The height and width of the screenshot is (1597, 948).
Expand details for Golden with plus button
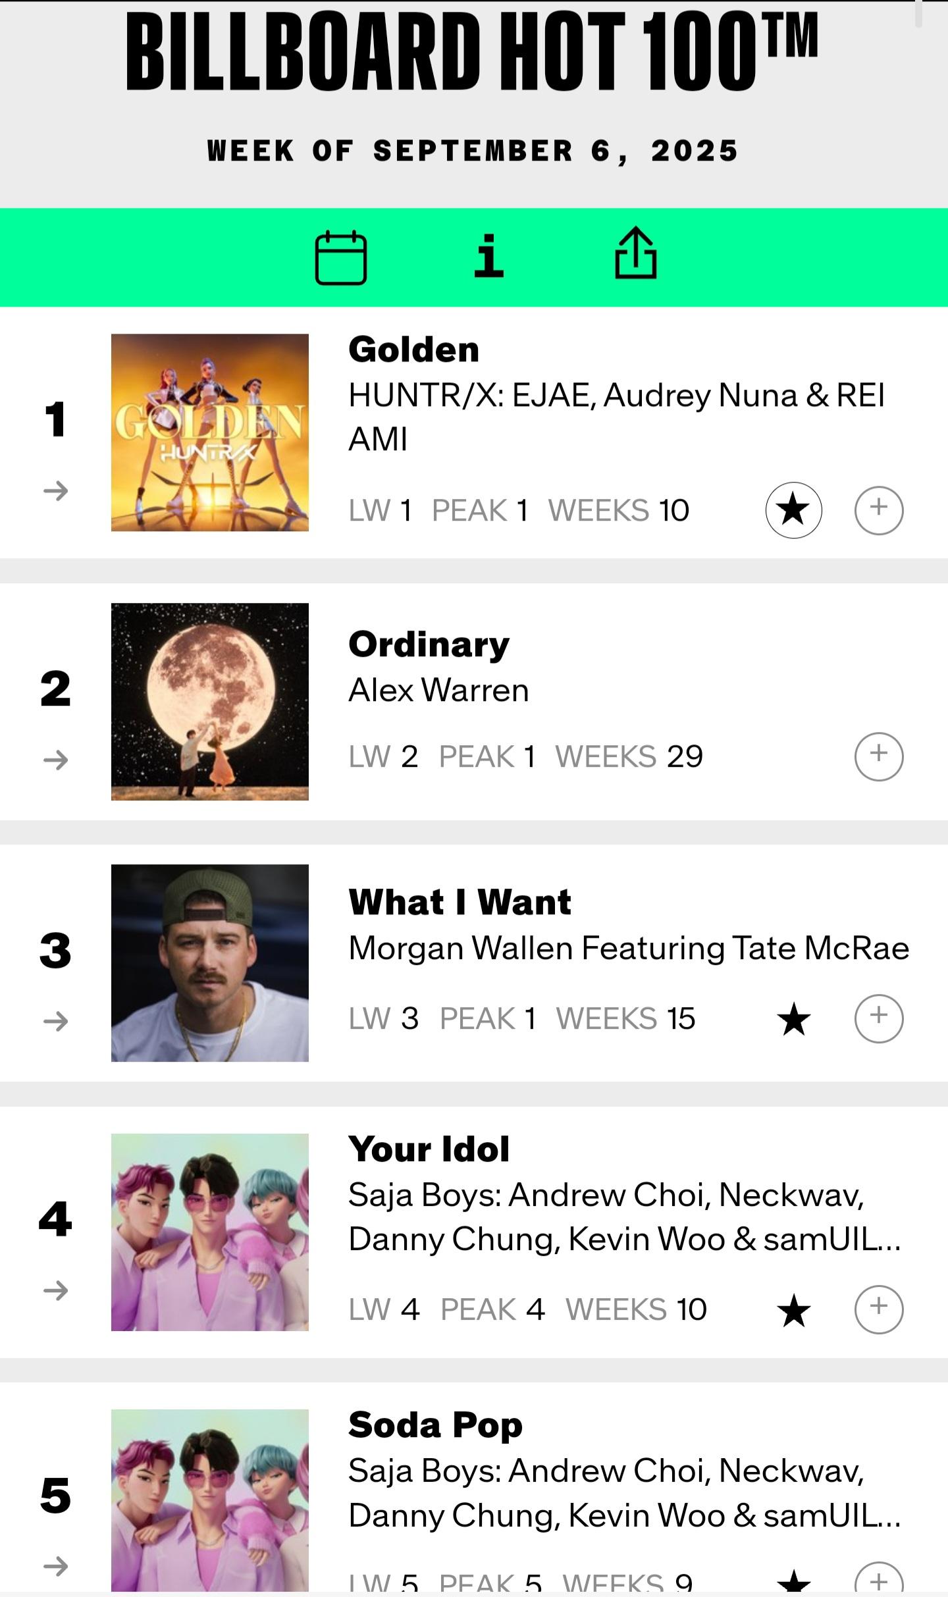[878, 510]
